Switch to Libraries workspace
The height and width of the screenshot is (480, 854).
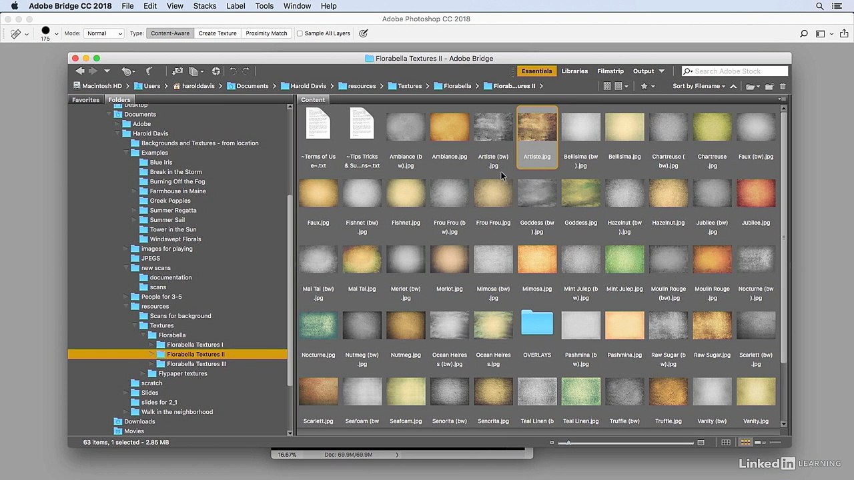[x=574, y=71]
